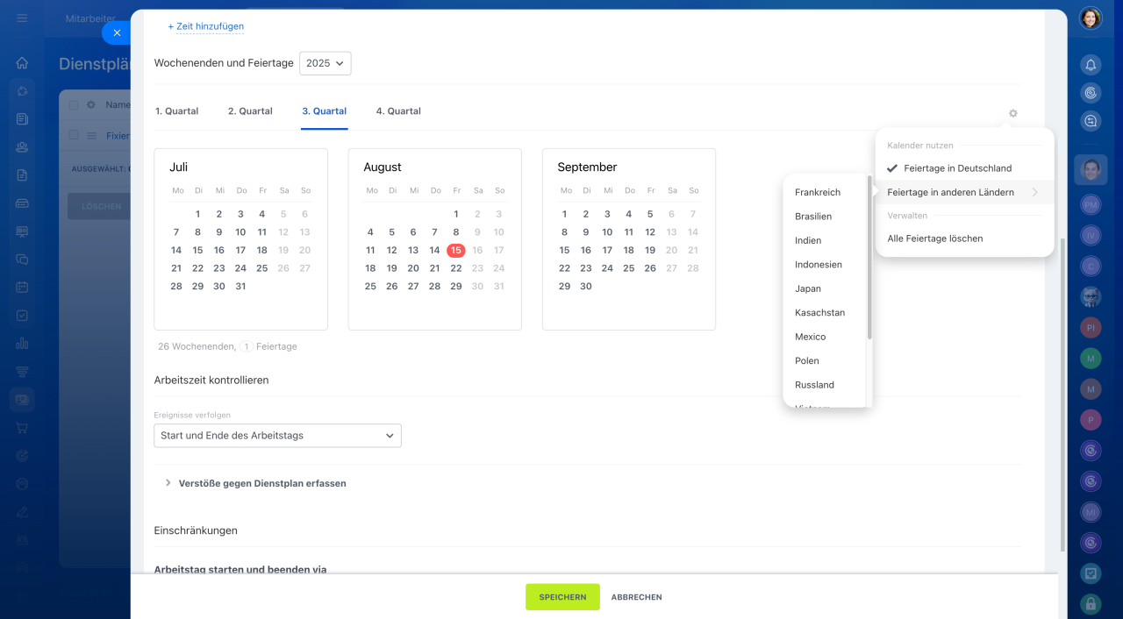Select July 1 in the calendar

click(197, 214)
